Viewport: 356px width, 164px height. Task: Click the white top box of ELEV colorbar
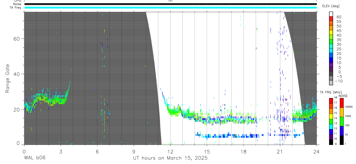[331, 14]
